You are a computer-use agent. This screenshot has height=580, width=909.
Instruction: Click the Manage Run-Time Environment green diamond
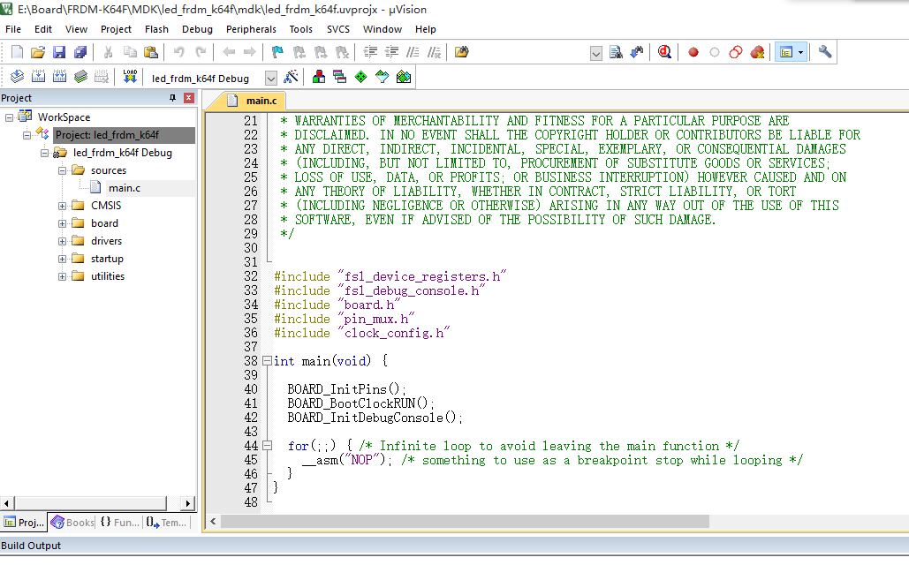point(361,77)
